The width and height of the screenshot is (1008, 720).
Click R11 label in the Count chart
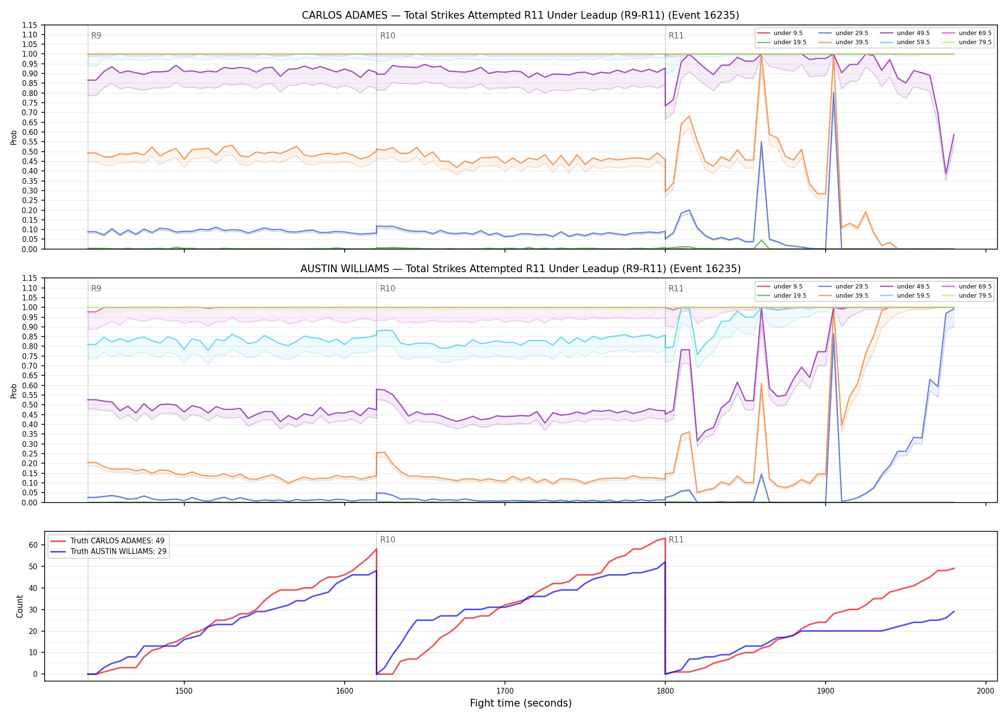click(x=676, y=540)
